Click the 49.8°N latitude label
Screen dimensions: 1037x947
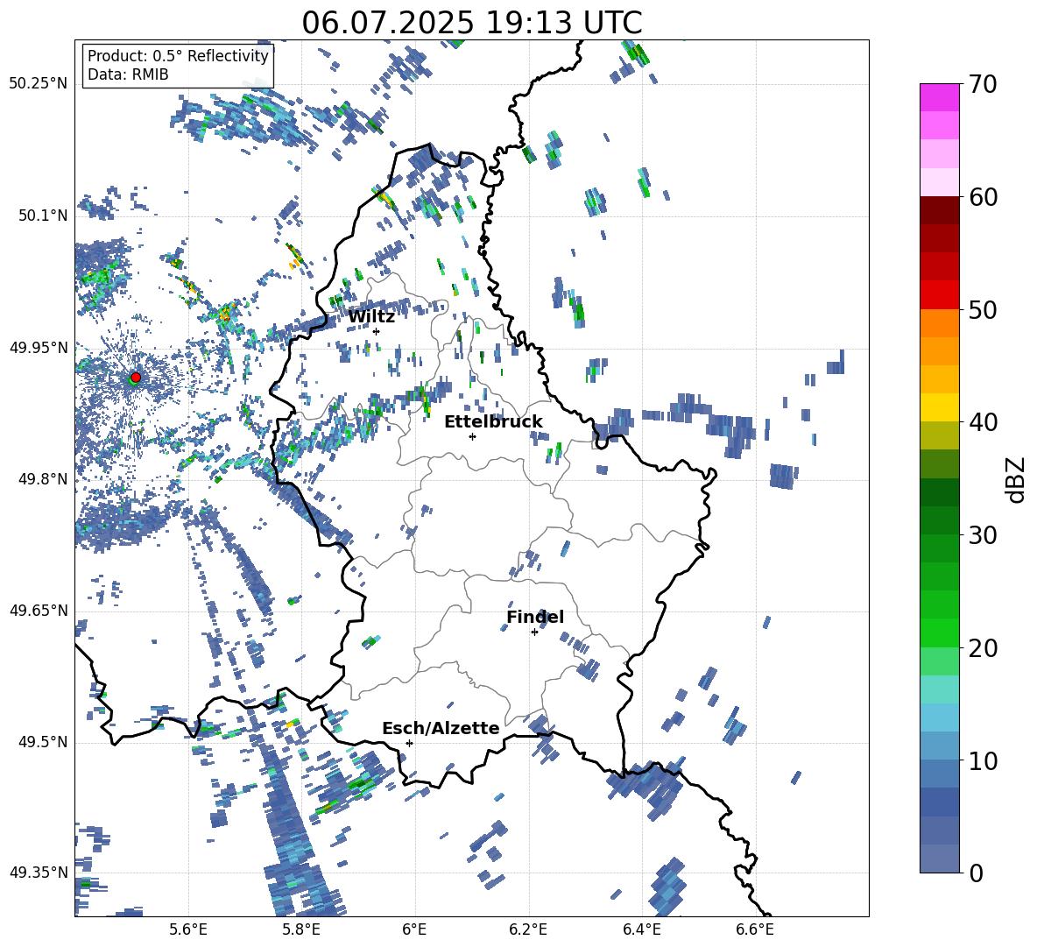point(42,479)
